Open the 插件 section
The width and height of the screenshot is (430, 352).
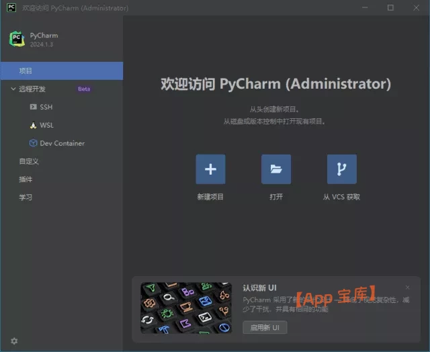pos(26,179)
